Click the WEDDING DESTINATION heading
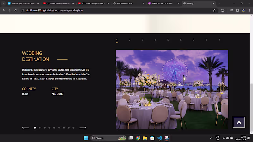 [35, 56]
